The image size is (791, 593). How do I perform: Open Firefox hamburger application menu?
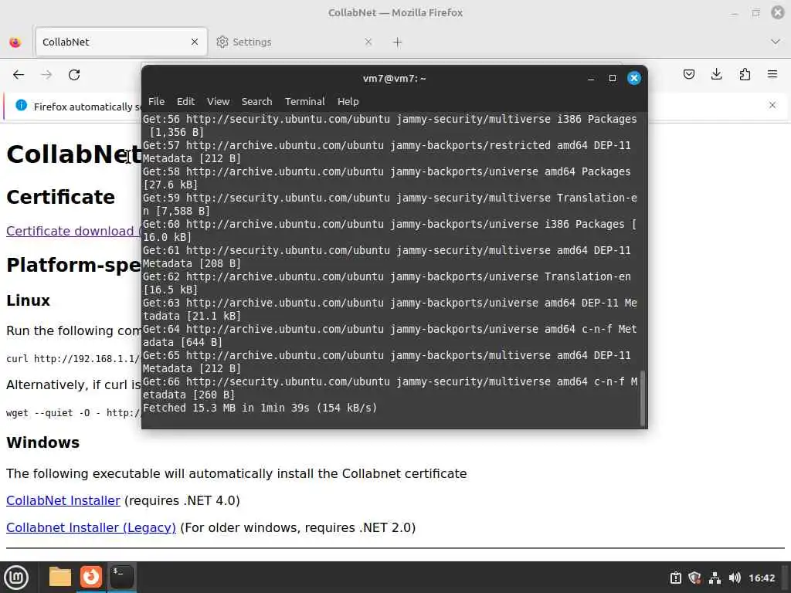772,74
